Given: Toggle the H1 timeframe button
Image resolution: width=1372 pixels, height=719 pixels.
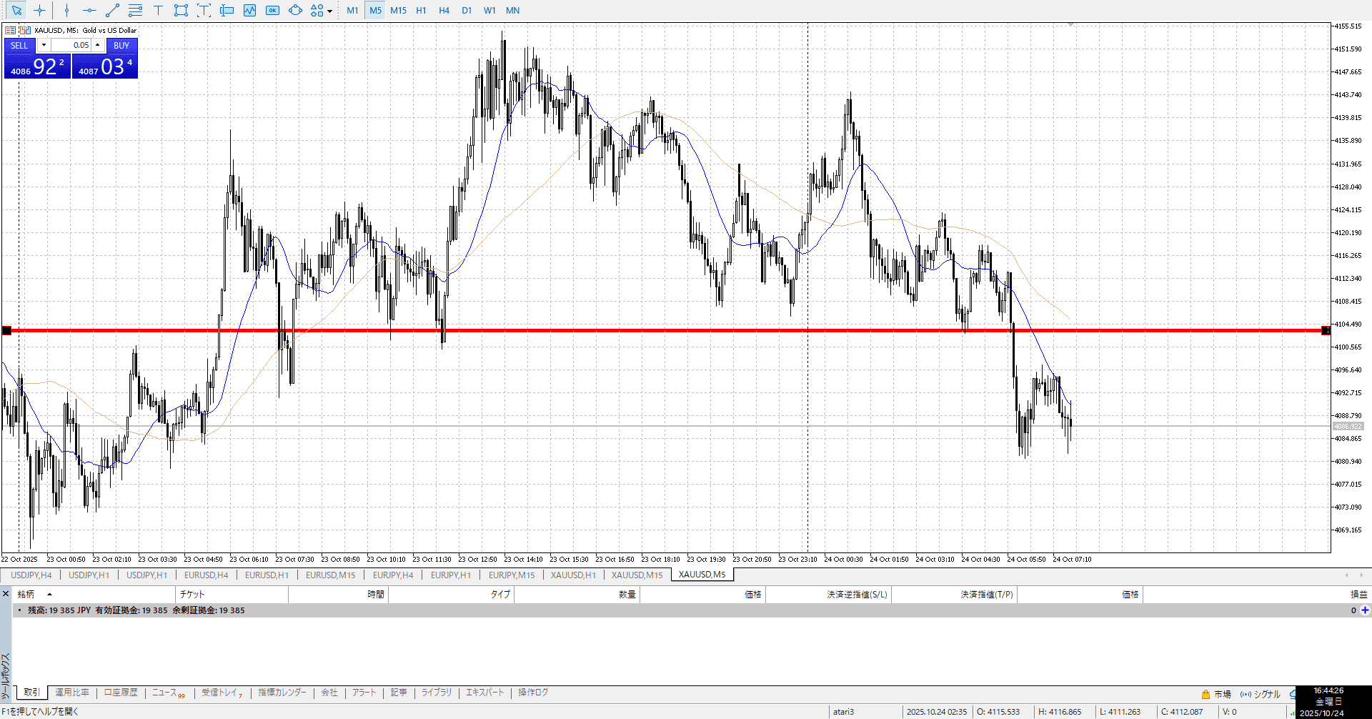Looking at the screenshot, I should (x=421, y=10).
